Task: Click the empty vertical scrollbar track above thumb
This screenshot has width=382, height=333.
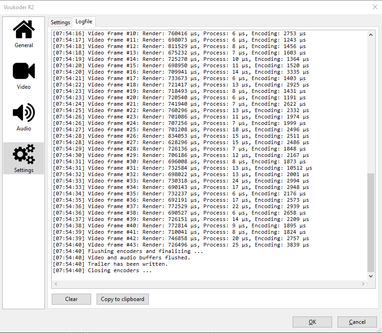Action: click(371, 105)
